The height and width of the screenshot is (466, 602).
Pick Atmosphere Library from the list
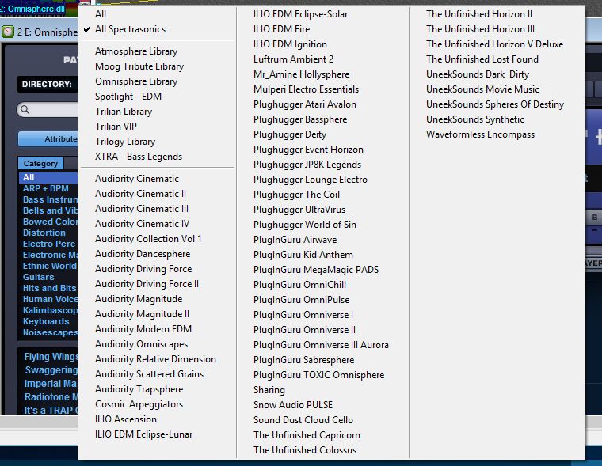(136, 51)
